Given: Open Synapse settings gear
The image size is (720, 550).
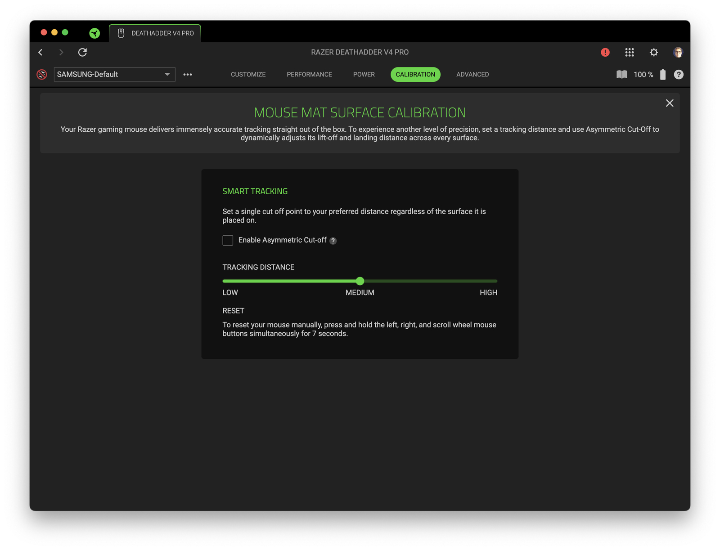Looking at the screenshot, I should click(x=654, y=52).
